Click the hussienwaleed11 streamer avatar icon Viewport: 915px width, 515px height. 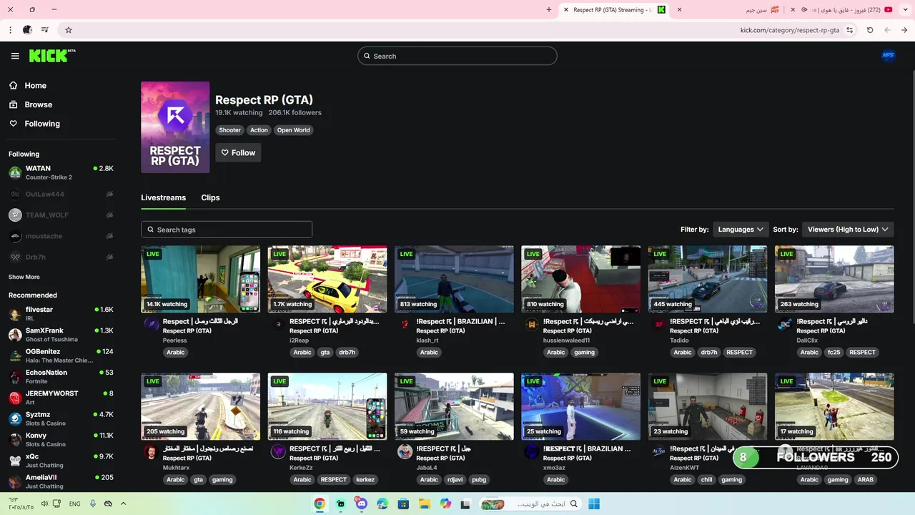(532, 325)
